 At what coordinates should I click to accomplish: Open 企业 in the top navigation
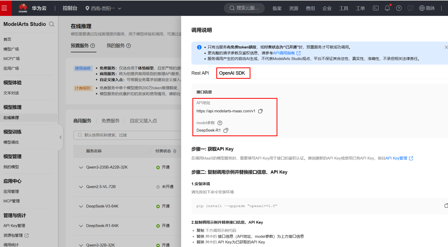(x=327, y=8)
